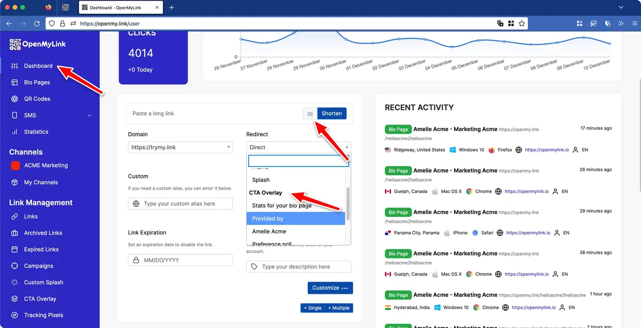The image size is (641, 328).
Task: Click India flag icon for Hyderabad
Action: (x=388, y=308)
